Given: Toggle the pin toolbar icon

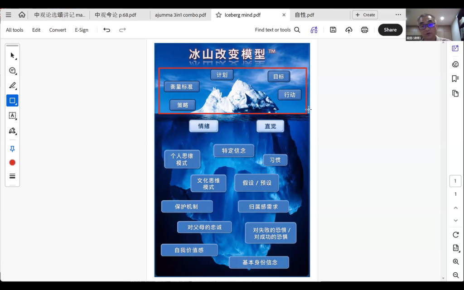Looking at the screenshot, I should 12,149.
